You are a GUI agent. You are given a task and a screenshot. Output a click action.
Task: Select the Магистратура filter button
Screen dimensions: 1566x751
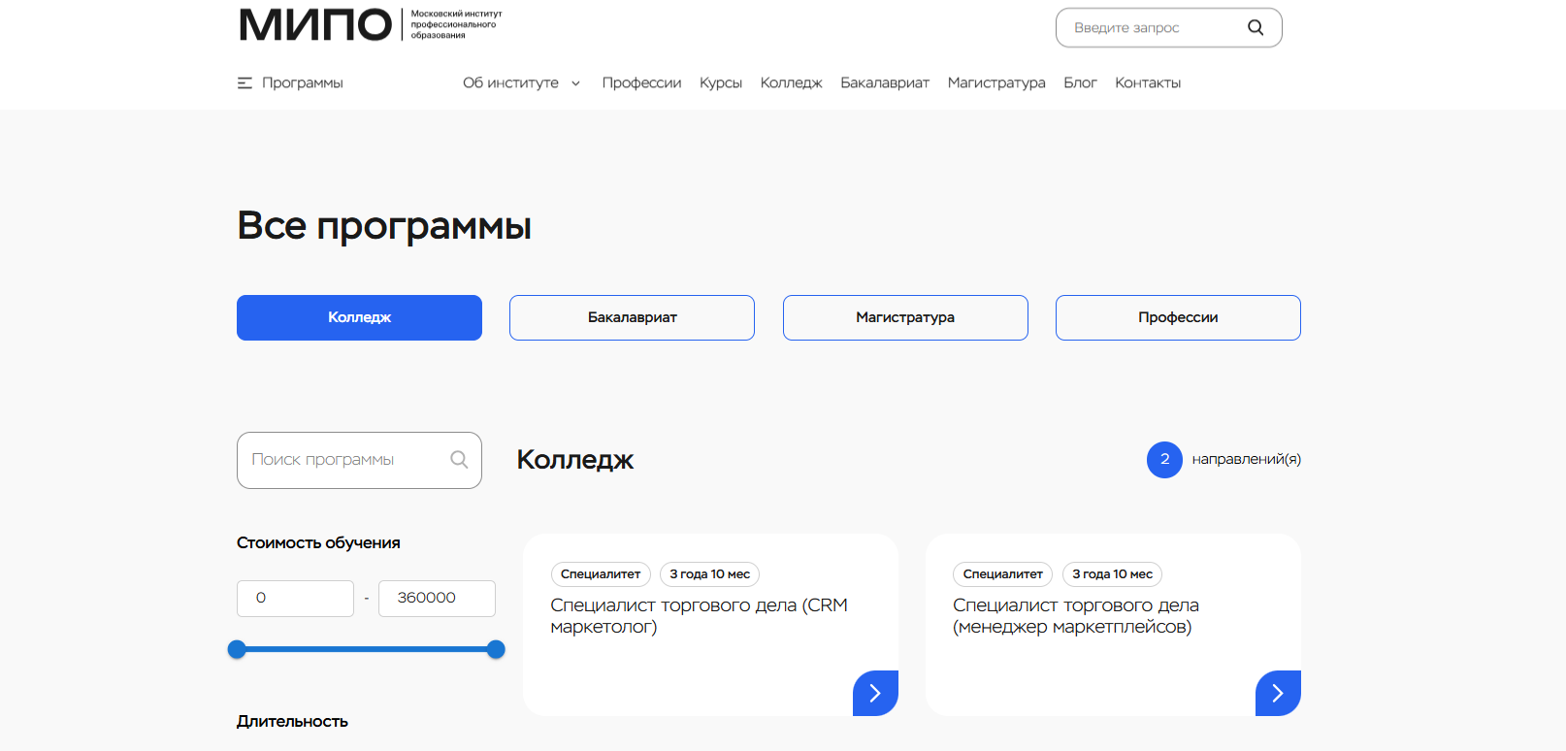point(905,317)
